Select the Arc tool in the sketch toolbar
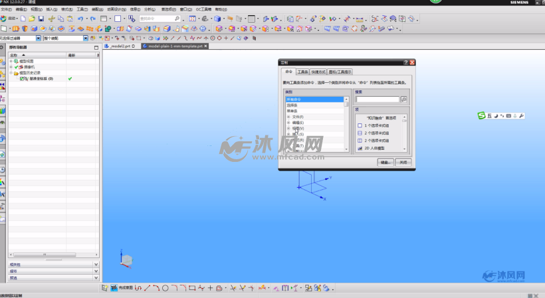The image size is (545, 298). tap(156, 288)
